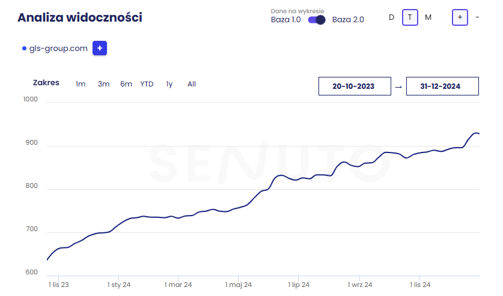Choose the 1y range option
The width and height of the screenshot is (503, 296).
[169, 84]
